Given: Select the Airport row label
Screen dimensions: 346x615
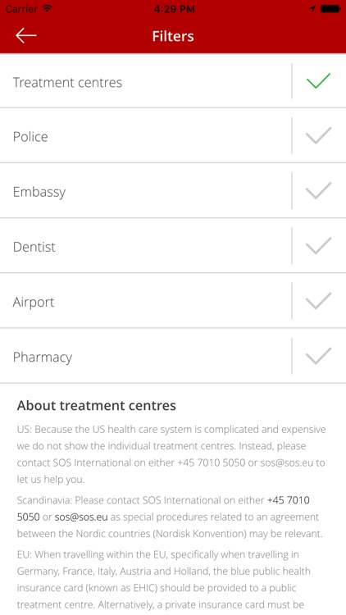Looking at the screenshot, I should point(34,302).
